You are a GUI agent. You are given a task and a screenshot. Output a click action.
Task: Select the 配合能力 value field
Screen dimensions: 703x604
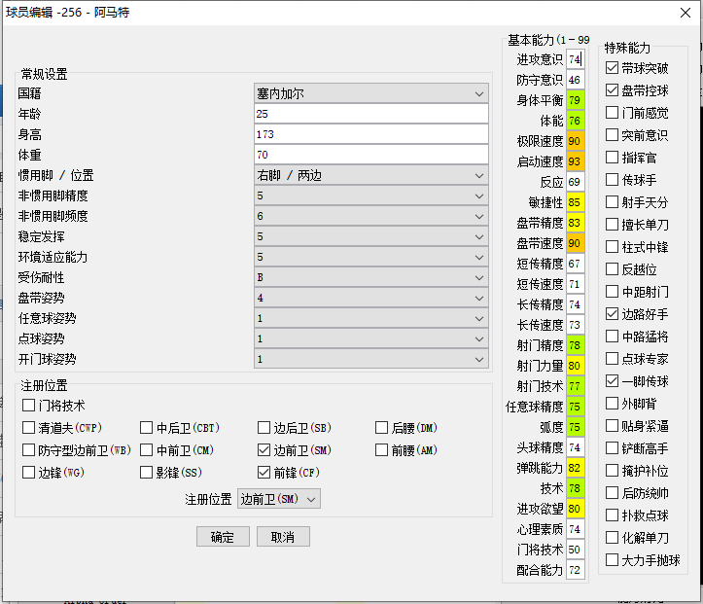pyautogui.click(x=575, y=570)
